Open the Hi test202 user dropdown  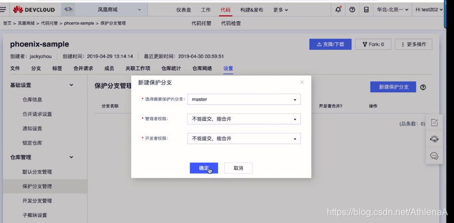point(429,10)
